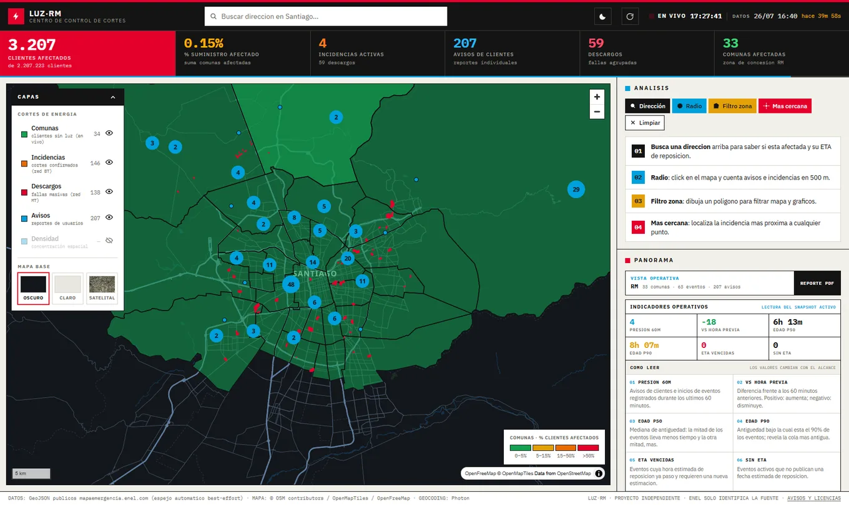Click step 04 red number badge
This screenshot has width=849, height=505.
point(638,228)
